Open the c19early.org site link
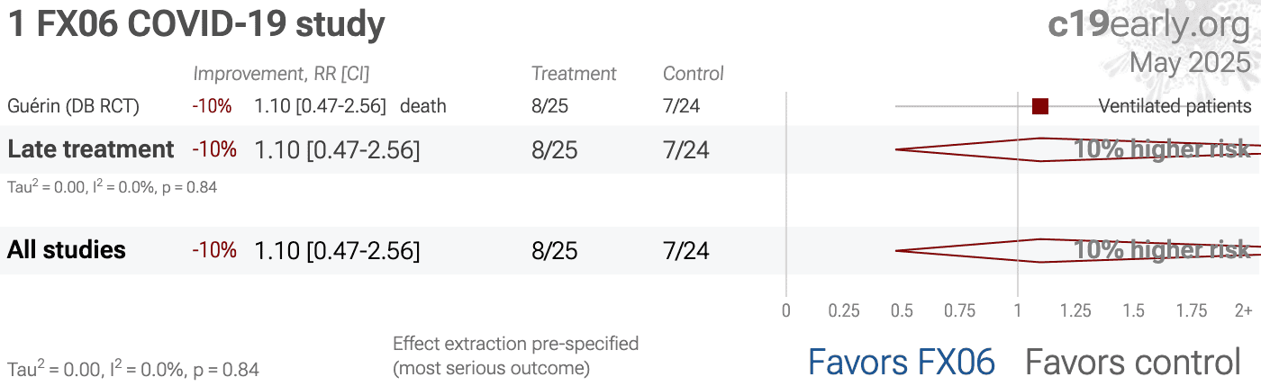The height and width of the screenshot is (386, 1261). 1149,24
